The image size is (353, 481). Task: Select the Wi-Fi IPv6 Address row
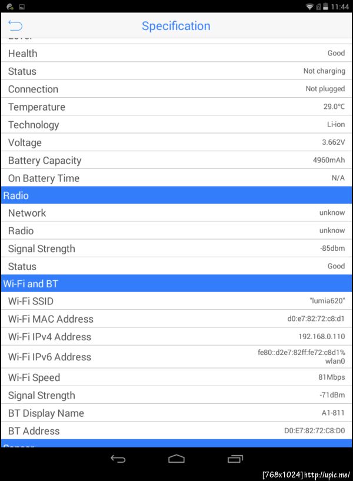pyautogui.click(x=176, y=357)
